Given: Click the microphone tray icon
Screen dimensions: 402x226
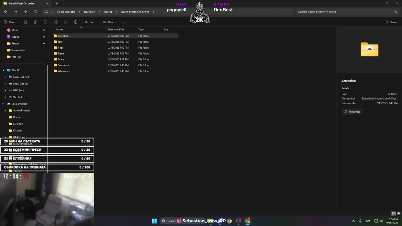Looking at the screenshot, I should (360, 221).
